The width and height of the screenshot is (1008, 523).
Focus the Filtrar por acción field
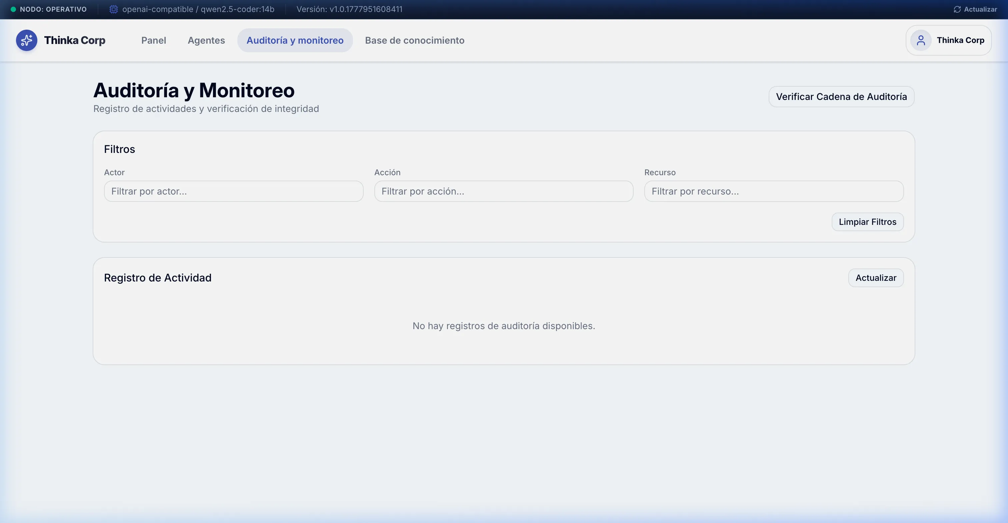point(504,191)
